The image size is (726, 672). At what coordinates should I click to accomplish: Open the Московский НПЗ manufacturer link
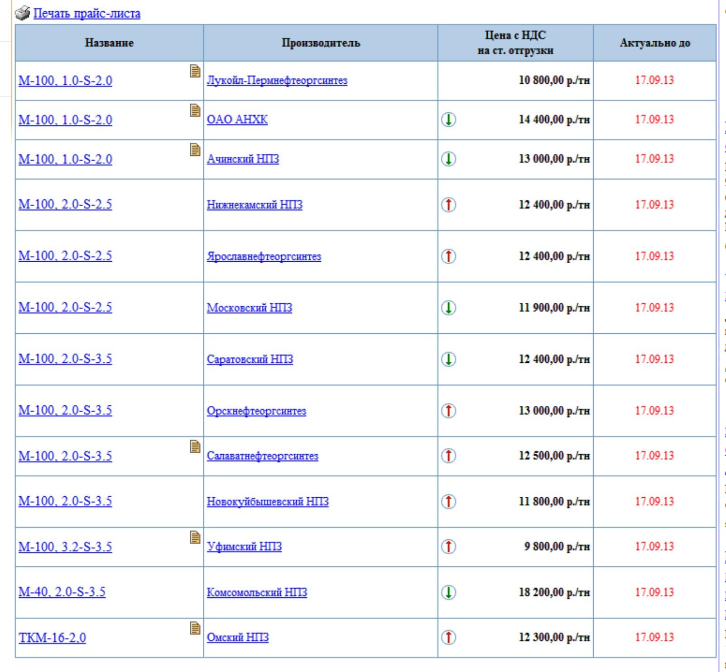point(250,308)
